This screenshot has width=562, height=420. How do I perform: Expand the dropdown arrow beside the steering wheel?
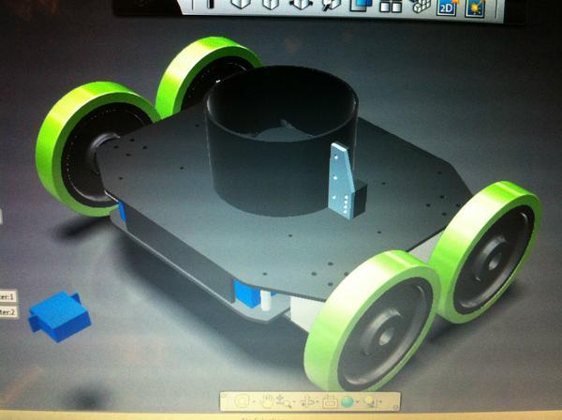(254, 401)
